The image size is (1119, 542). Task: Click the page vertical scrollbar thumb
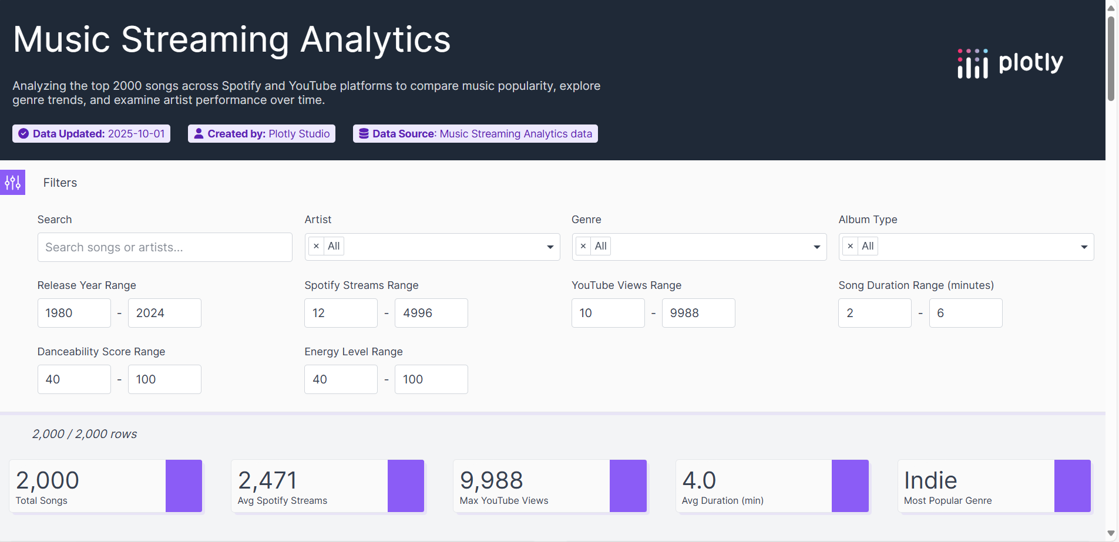click(1111, 59)
